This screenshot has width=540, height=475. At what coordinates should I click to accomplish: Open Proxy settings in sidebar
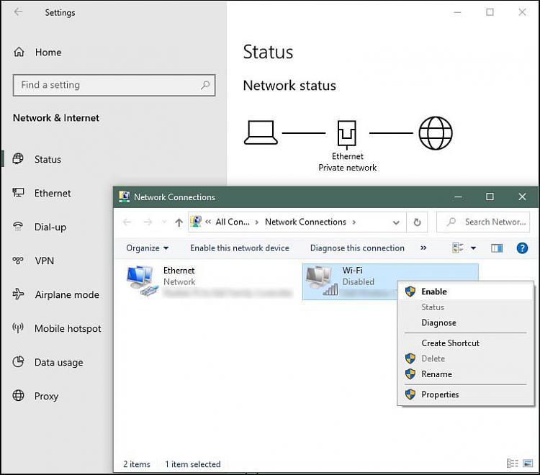click(35, 396)
